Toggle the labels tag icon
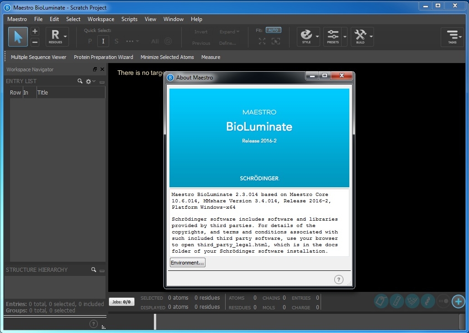The height and width of the screenshot is (333, 469). click(381, 301)
